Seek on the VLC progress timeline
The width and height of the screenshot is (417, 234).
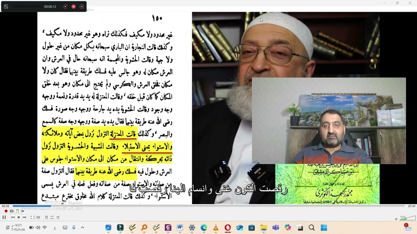coord(209,206)
